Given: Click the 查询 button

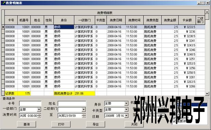Looking at the screenshot, I should (x=27, y=124).
